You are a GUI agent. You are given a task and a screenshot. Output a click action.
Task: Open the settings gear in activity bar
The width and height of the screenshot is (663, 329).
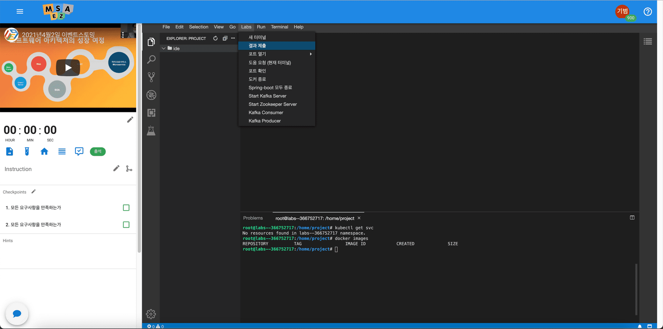[151, 314]
